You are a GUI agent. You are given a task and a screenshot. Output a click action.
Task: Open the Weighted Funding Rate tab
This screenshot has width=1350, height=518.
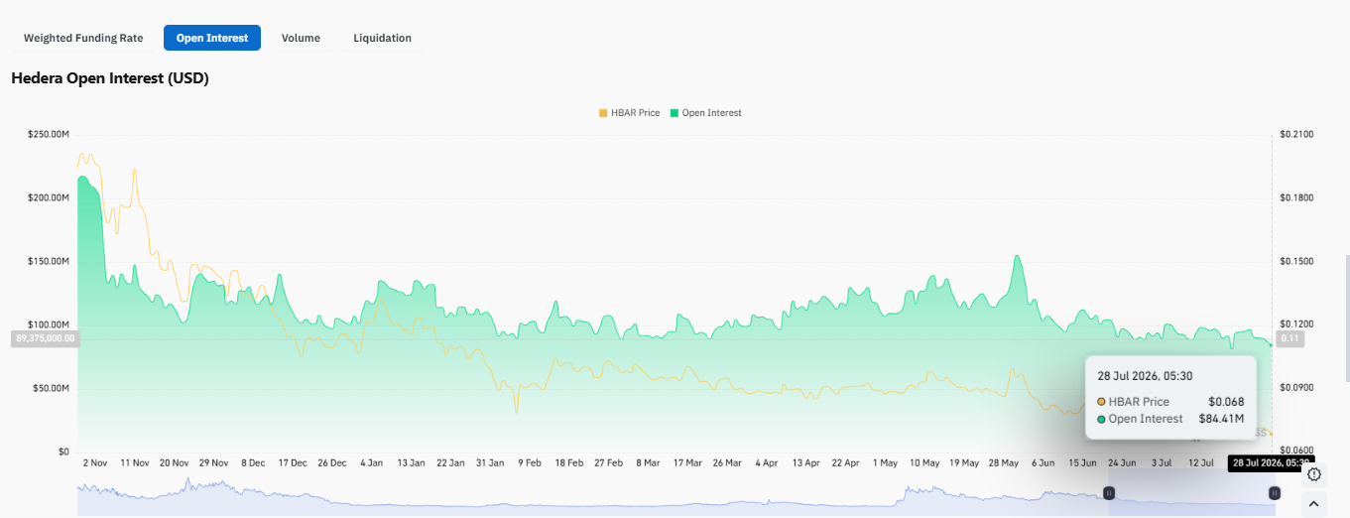(x=83, y=38)
